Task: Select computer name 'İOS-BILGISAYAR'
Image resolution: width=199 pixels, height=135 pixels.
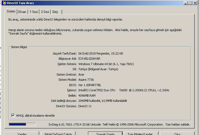Action: (x=89, y=59)
